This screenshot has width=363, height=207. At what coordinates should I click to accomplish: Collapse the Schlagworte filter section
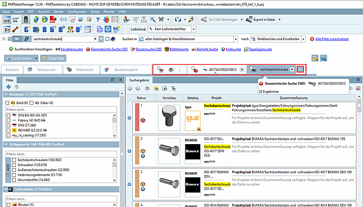pyautogui.click(x=6, y=144)
